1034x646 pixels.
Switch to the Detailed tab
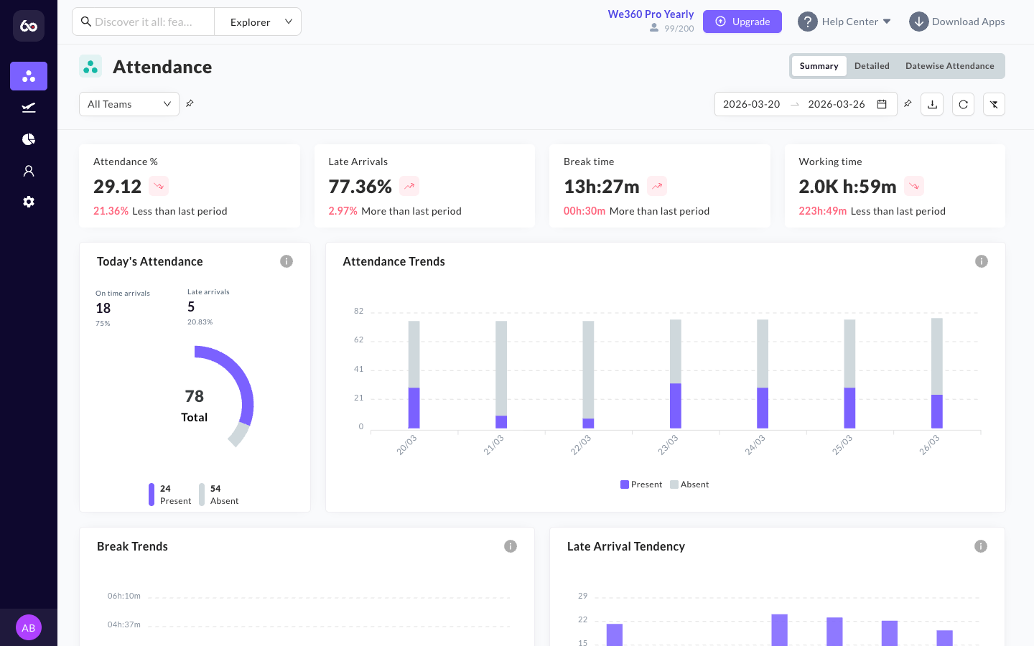872,66
